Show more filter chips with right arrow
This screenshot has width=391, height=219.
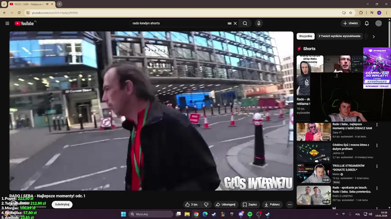[x=373, y=36]
